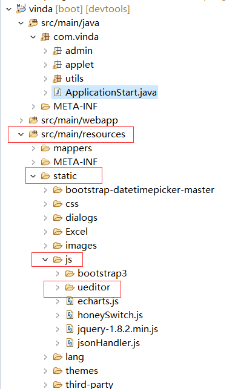Click the bootstrap3 folder icon
Image resolution: width=241 pixels, height=389 pixels.
[x=70, y=273]
